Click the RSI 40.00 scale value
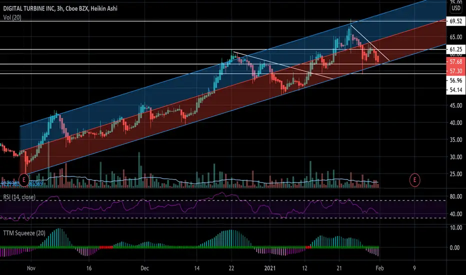This screenshot has width=466, height=275. coord(456,214)
